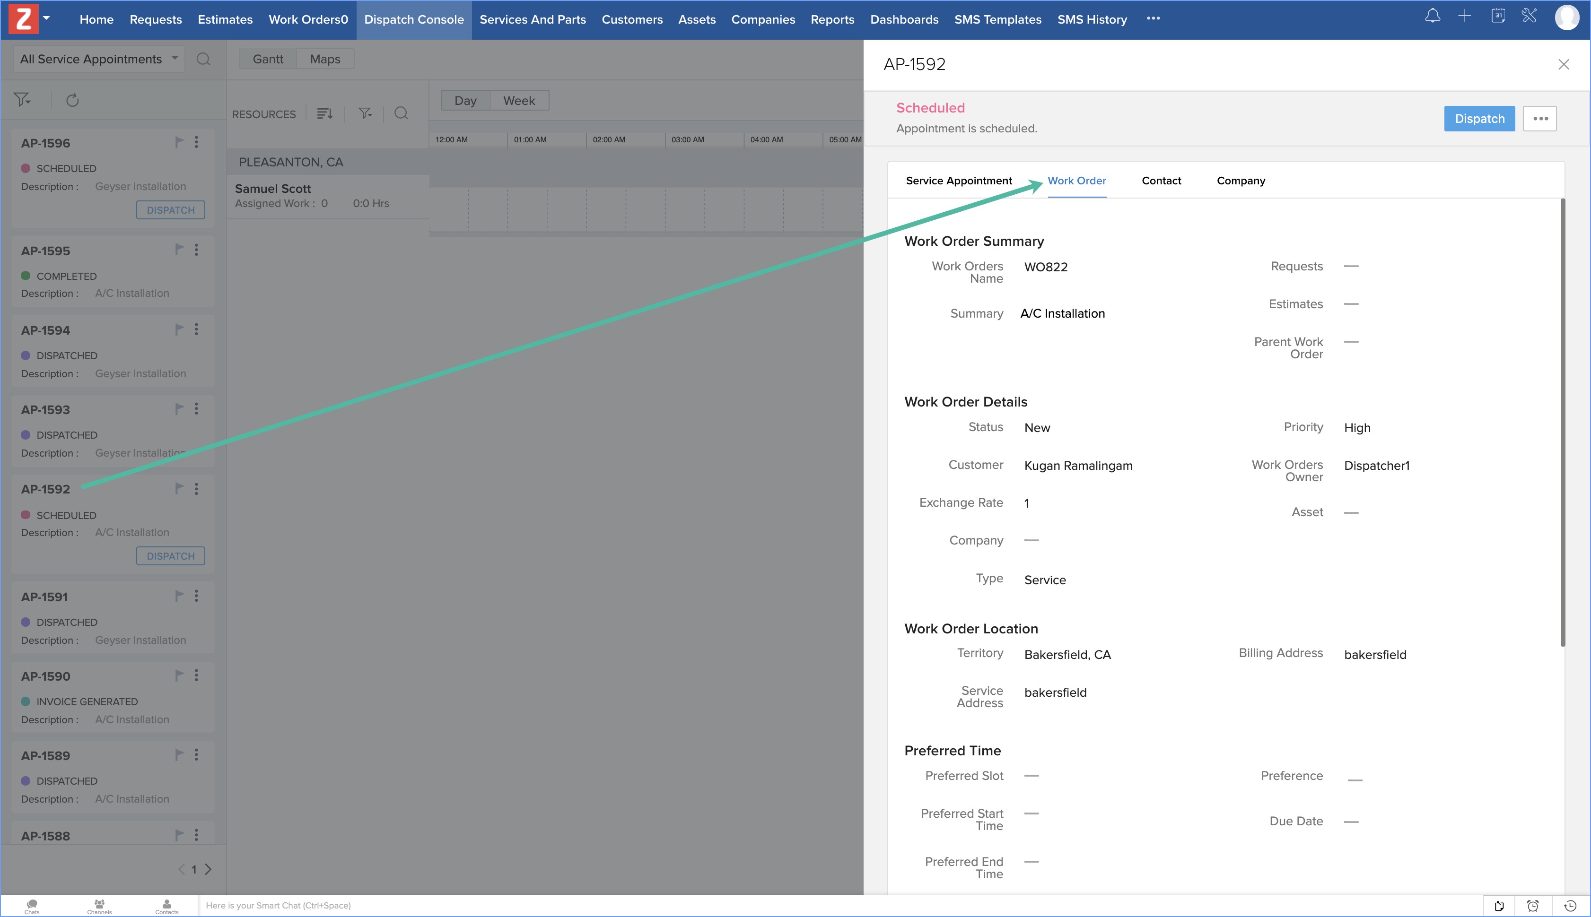1591x917 pixels.
Task: Switch to the Contact tab
Action: (x=1161, y=181)
